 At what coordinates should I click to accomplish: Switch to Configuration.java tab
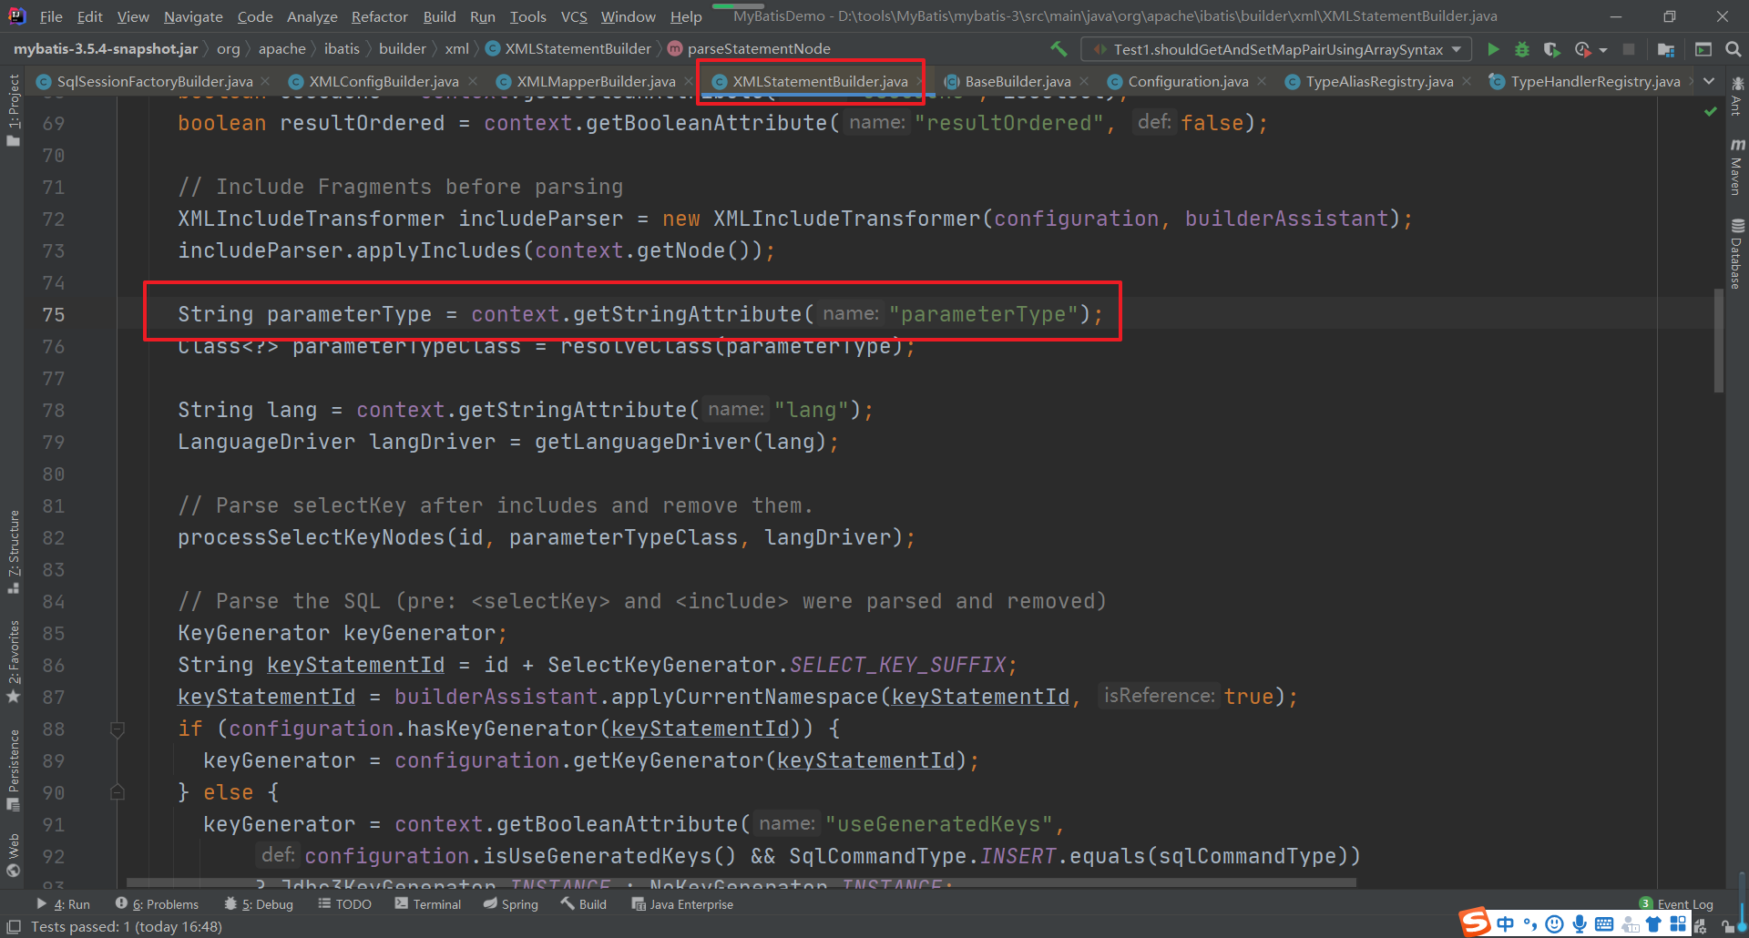tap(1188, 81)
